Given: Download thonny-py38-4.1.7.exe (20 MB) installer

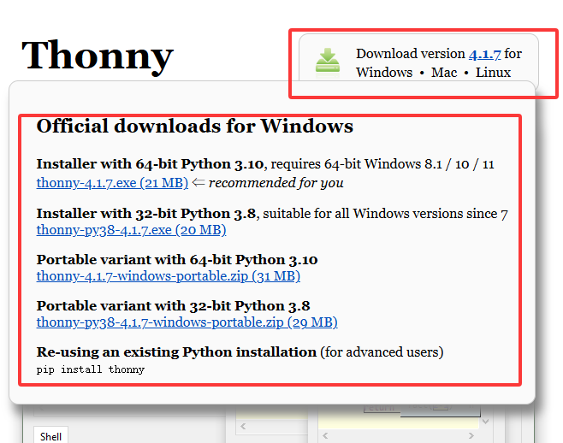Looking at the screenshot, I should pyautogui.click(x=131, y=230).
